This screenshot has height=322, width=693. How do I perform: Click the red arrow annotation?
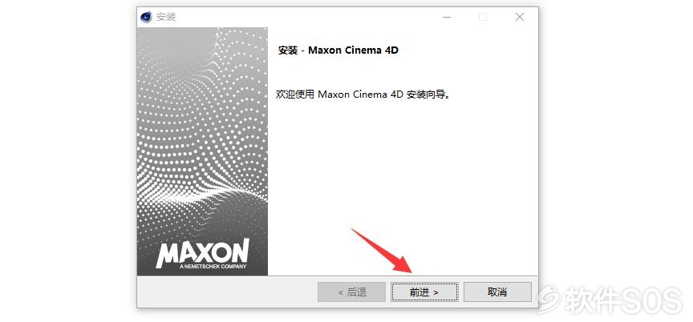(382, 250)
